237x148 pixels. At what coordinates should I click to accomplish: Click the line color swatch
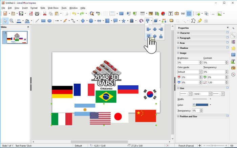click(202, 105)
